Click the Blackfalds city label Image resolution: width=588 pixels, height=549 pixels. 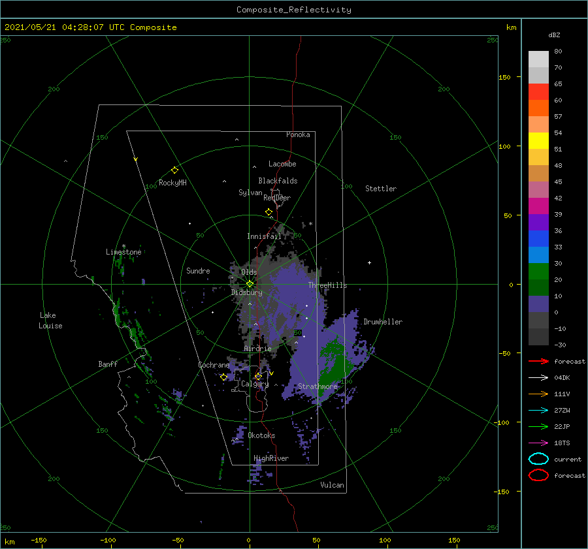[x=278, y=181]
